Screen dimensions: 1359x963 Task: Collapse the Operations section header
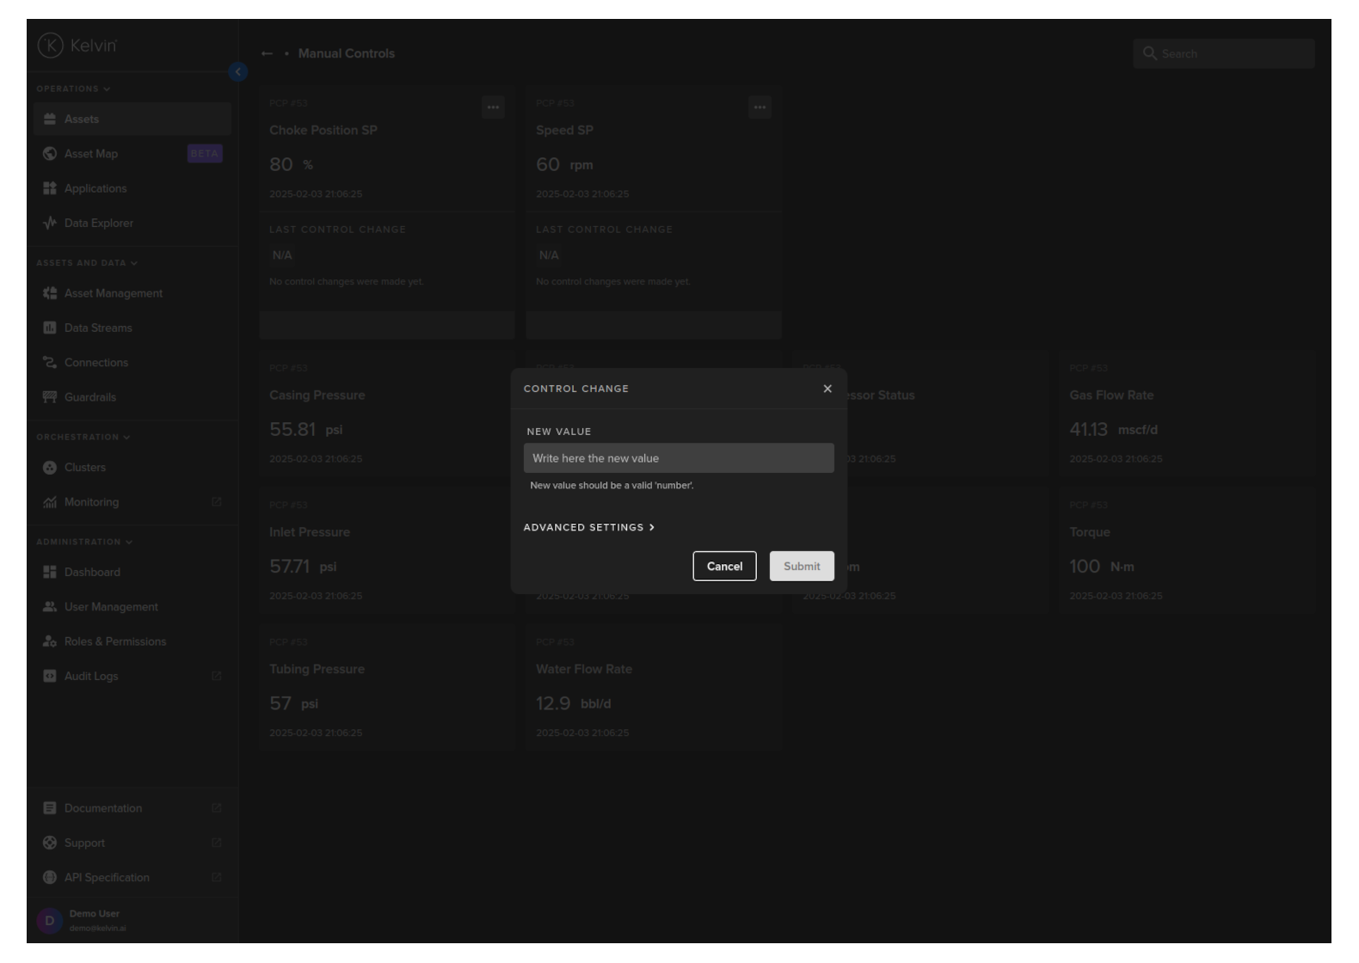click(73, 89)
